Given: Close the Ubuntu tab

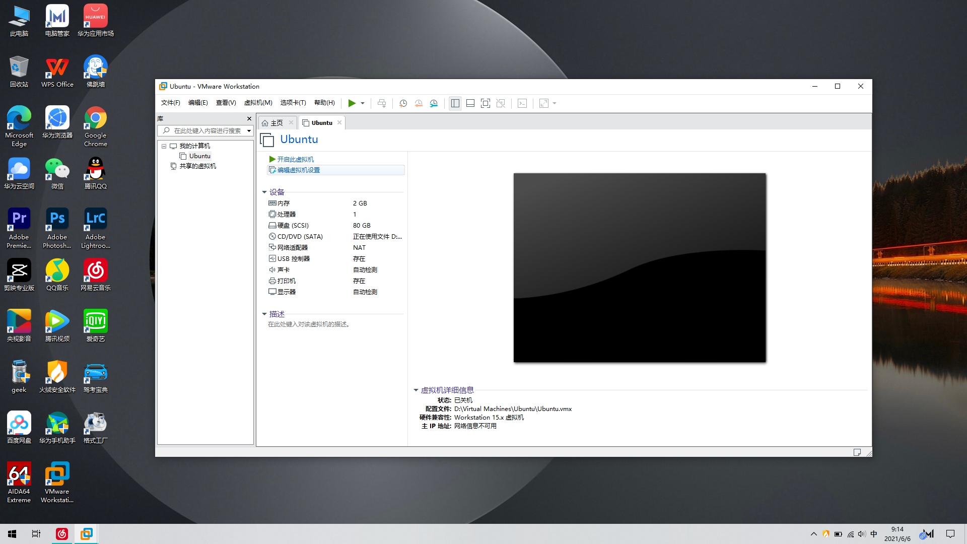Looking at the screenshot, I should click(339, 122).
